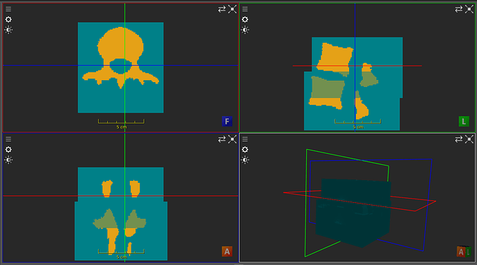Expand coronal view panel to full layout
The width and height of the screenshot is (477, 265).
point(232,139)
